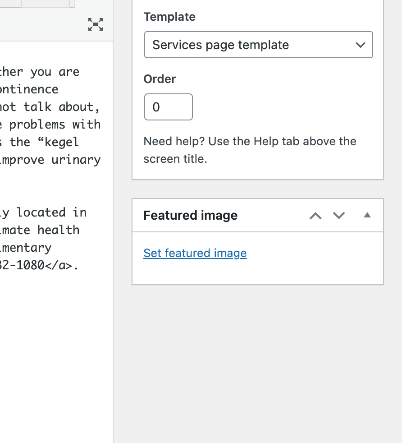Place cursor on 'you are' text
The height and width of the screenshot is (443, 402).
pyautogui.click(x=55, y=72)
